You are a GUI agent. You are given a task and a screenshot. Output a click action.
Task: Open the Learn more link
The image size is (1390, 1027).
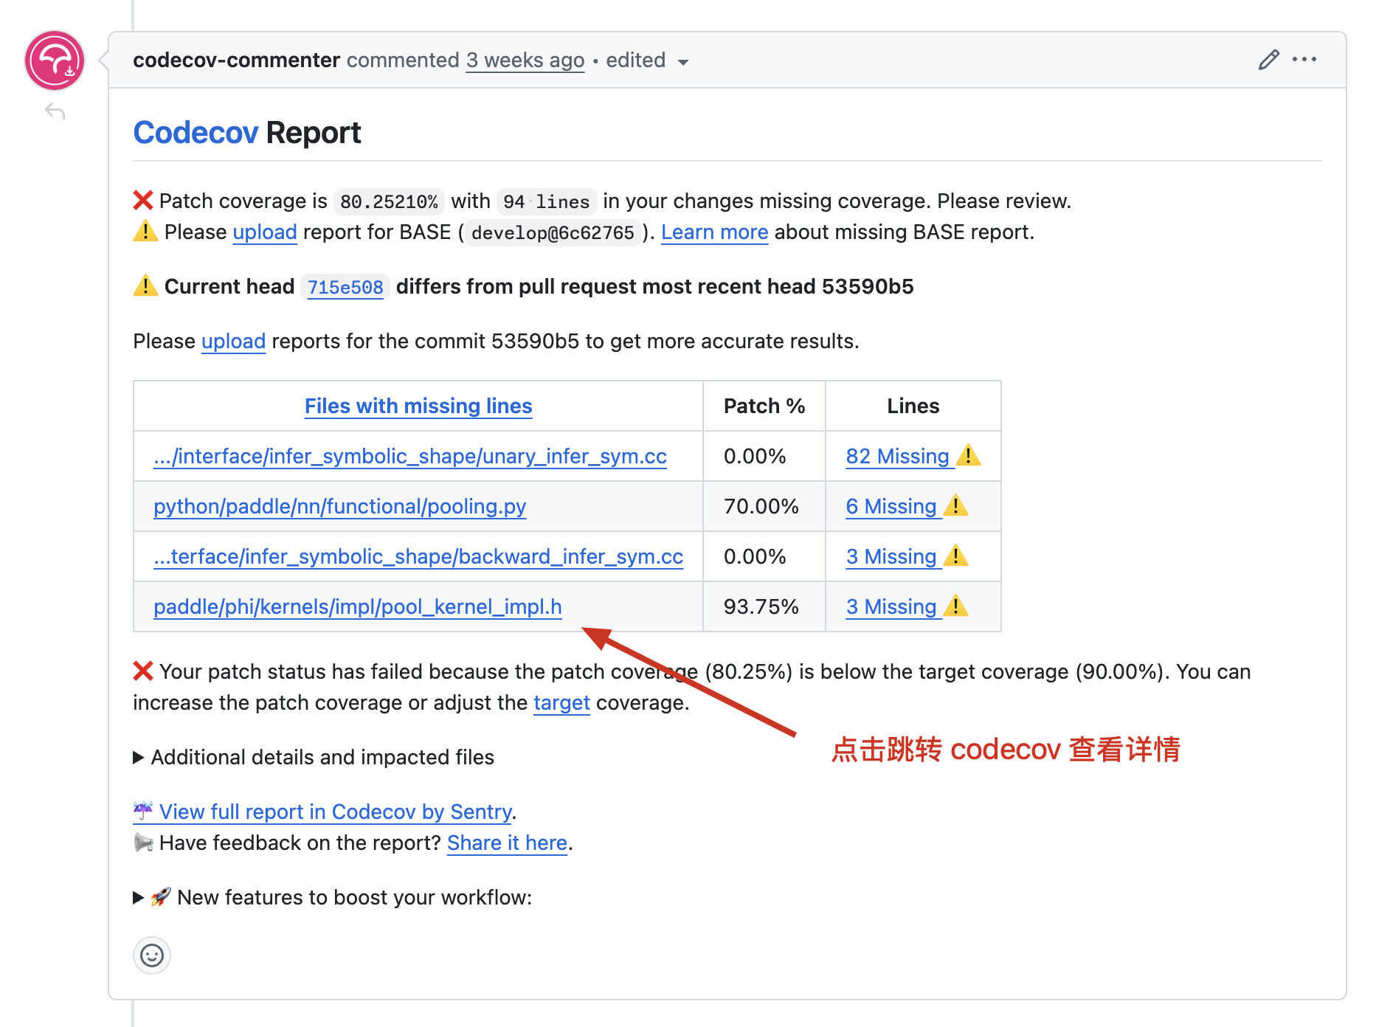click(714, 232)
